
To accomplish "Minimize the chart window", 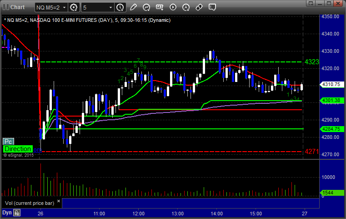I will click(x=320, y=3).
